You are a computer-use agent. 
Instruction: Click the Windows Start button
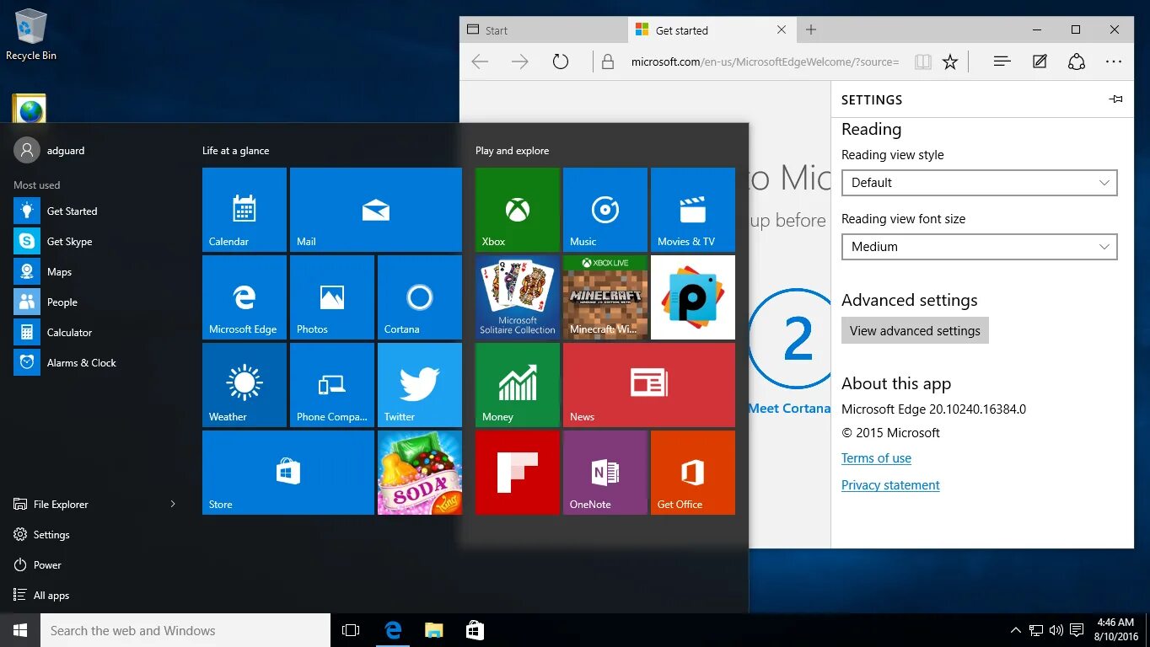click(x=20, y=630)
